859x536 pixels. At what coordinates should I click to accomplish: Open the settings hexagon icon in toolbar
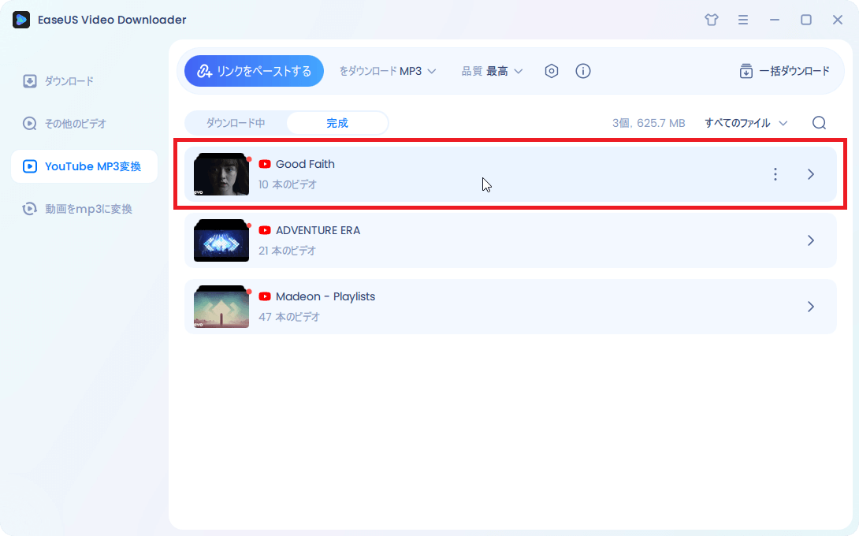click(552, 71)
